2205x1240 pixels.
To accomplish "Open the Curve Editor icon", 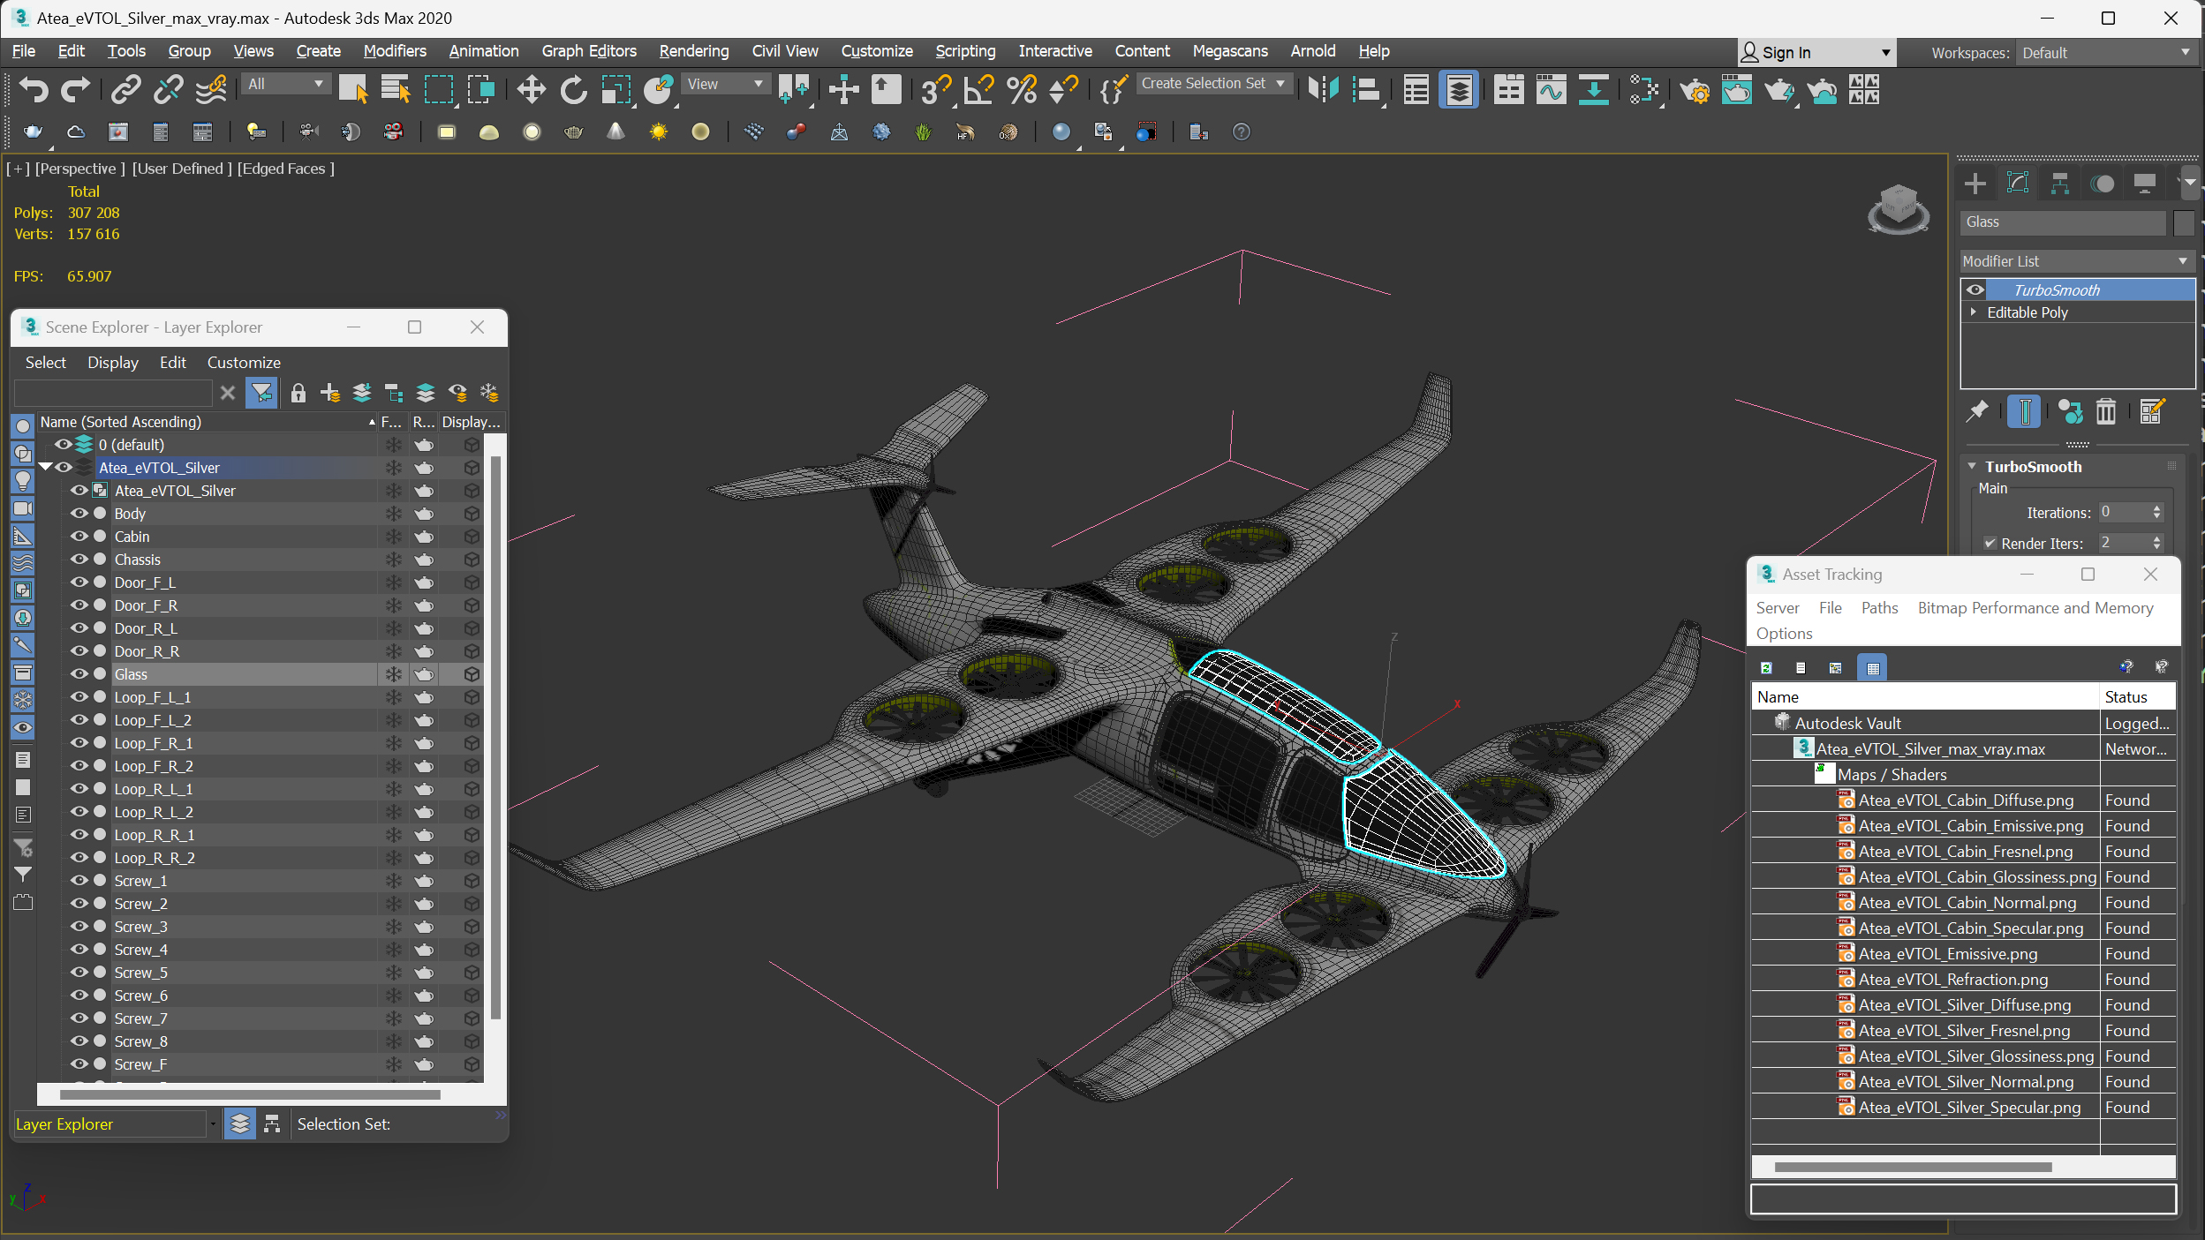I will click(x=1551, y=89).
